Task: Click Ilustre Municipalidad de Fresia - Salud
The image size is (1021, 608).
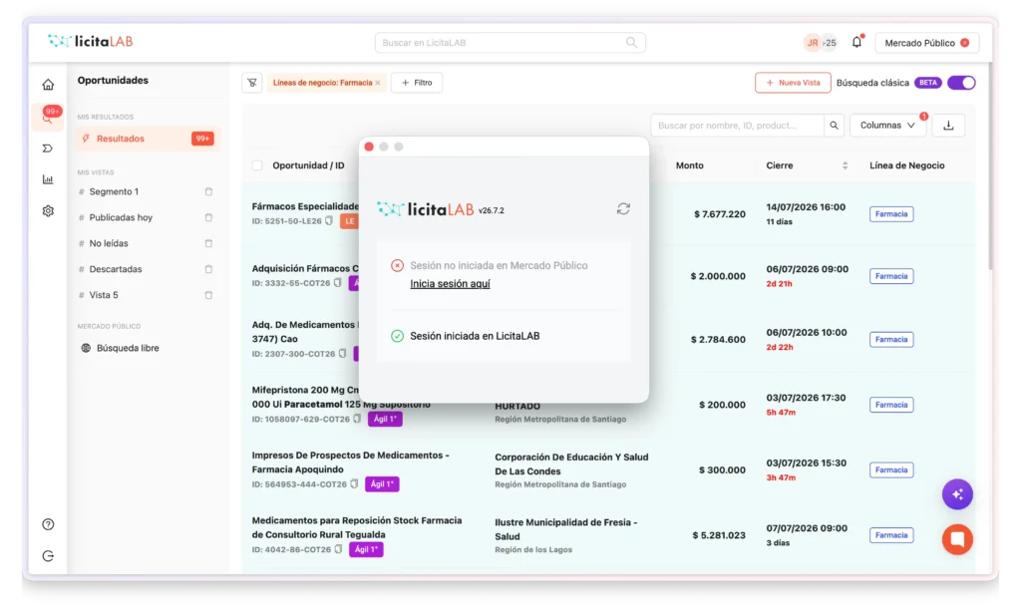Action: click(566, 529)
